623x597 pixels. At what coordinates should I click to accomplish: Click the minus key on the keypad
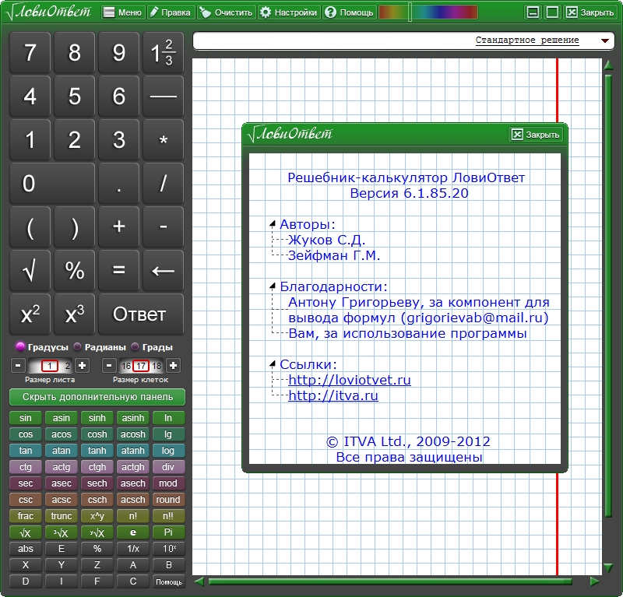click(x=163, y=227)
